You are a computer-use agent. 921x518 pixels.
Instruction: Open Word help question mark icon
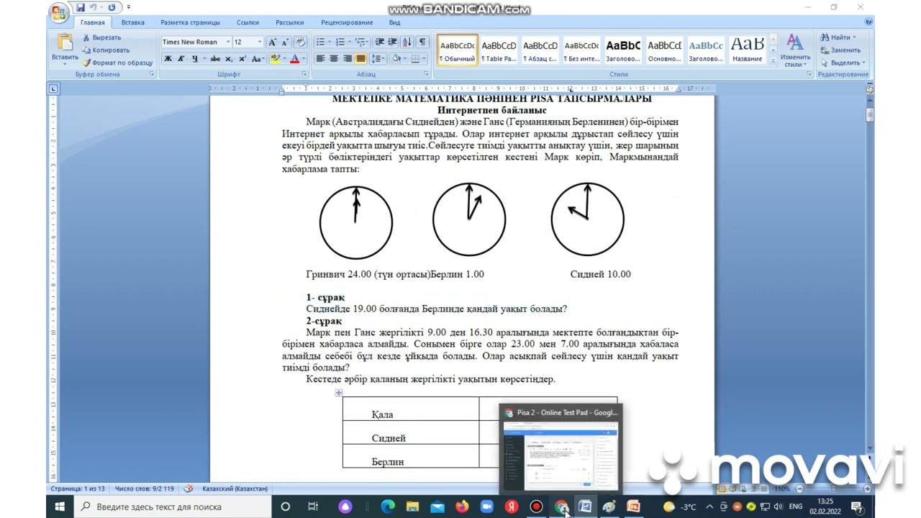point(868,22)
